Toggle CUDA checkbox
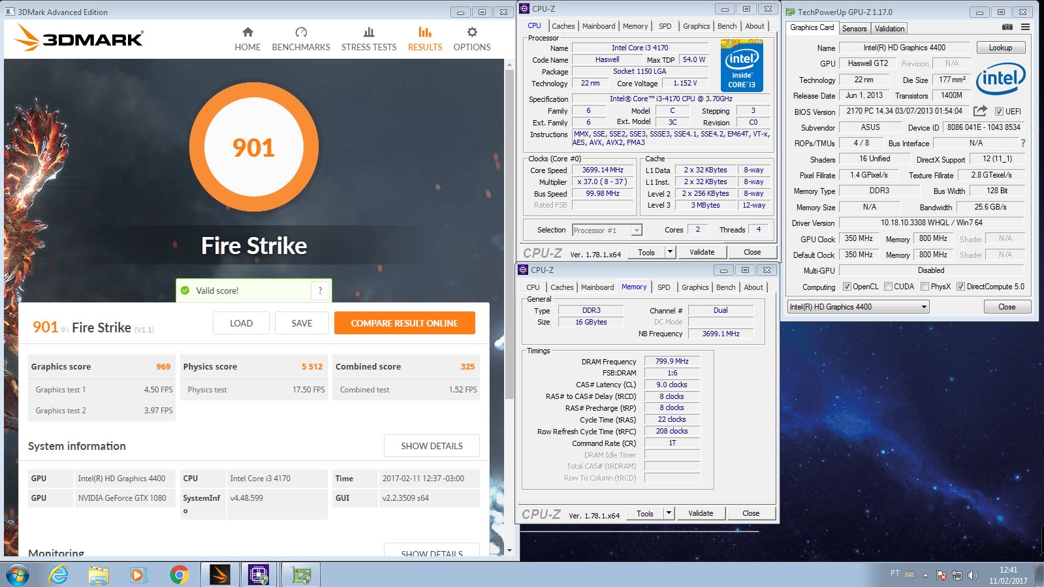This screenshot has width=1044, height=587. (888, 286)
